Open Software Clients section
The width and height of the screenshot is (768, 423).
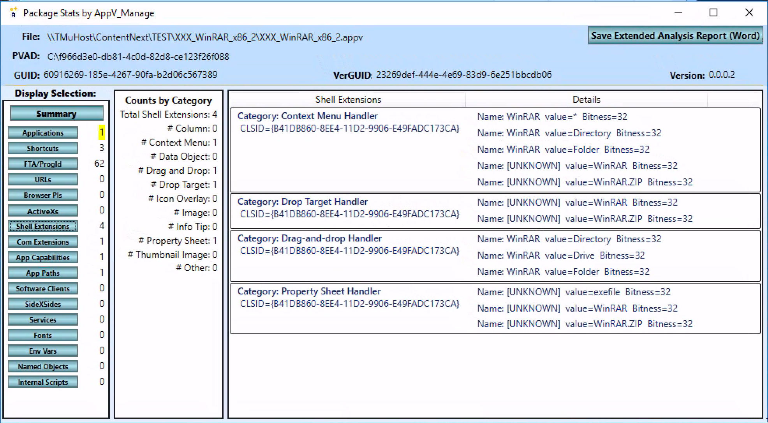[x=43, y=289]
